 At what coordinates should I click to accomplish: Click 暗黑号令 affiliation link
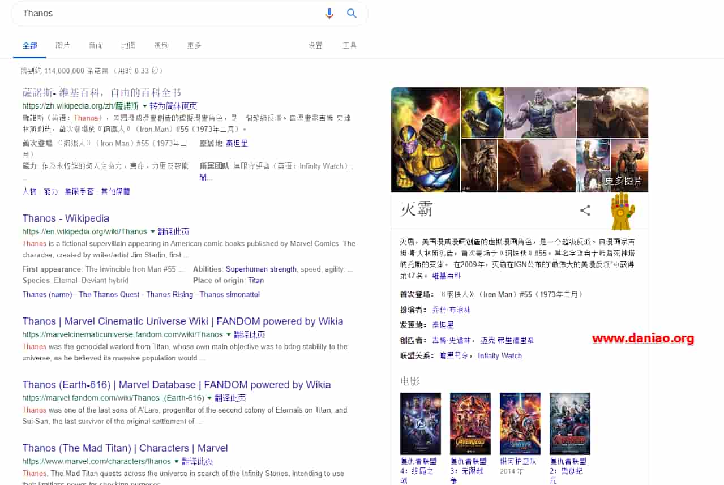pos(454,356)
